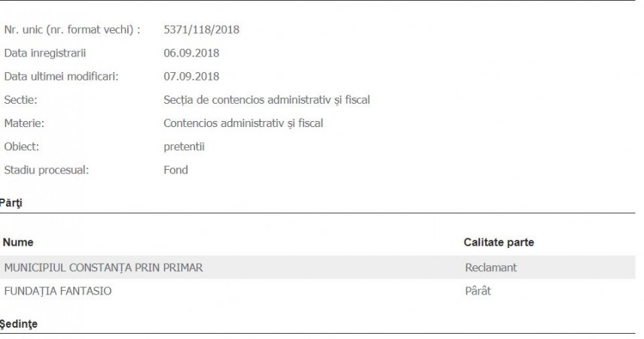The image size is (644, 339).
Task: Click the "Calitate parte" column header
Action: (499, 243)
